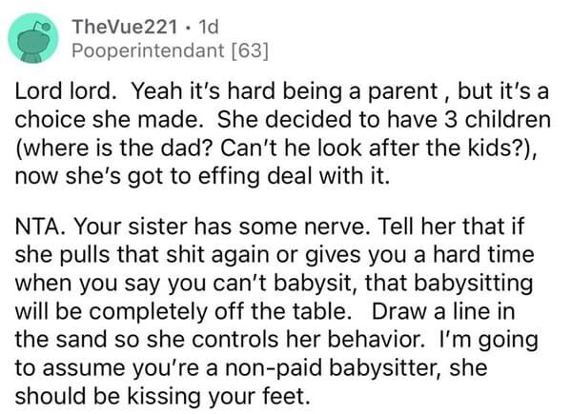571x414 pixels.
Task: Open the green Snoo avatar of TheVue221
Action: click(33, 38)
